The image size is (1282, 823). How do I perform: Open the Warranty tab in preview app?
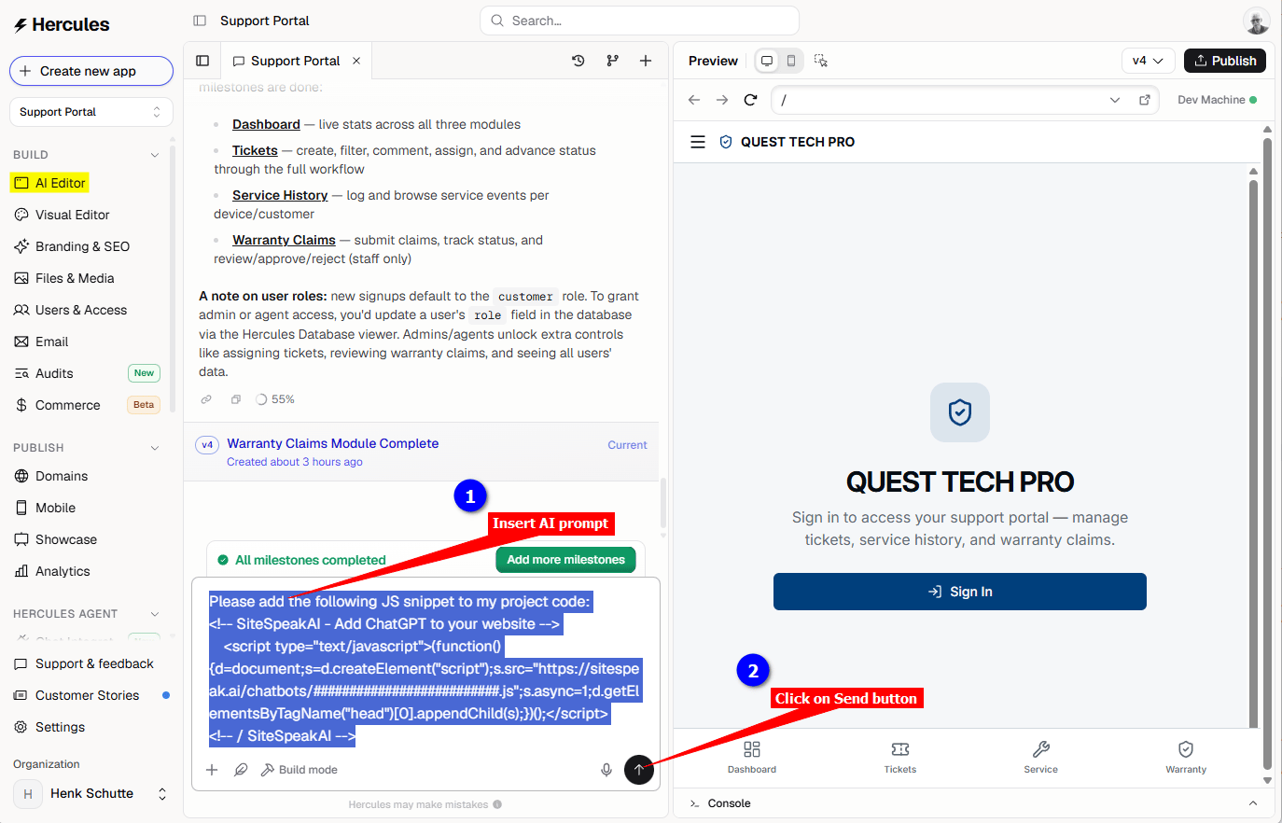coord(1186,758)
